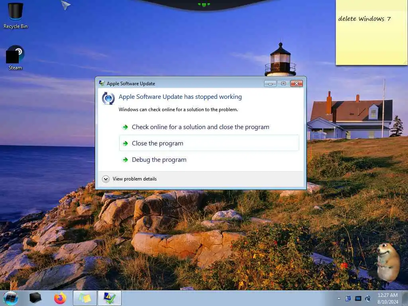Click the green arrow beside Debug the program
Screen dimensions: 408x306
126,160
